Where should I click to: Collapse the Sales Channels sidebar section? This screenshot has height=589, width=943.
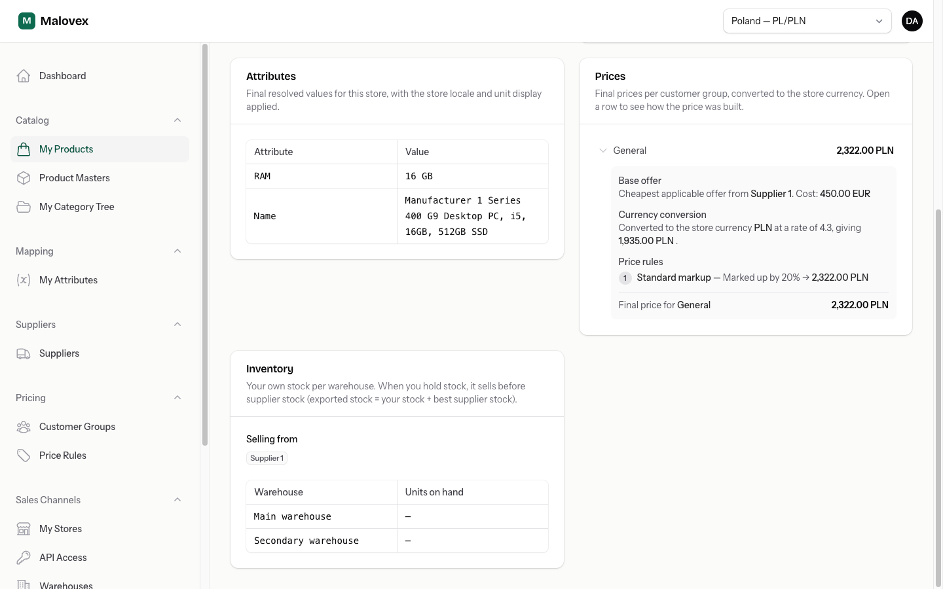(177, 500)
